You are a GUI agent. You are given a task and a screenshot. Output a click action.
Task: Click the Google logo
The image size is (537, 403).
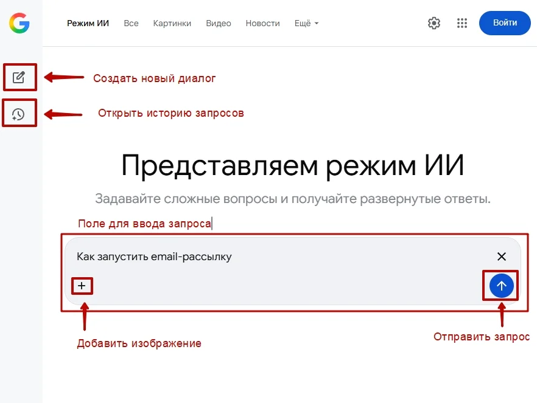[x=19, y=23]
